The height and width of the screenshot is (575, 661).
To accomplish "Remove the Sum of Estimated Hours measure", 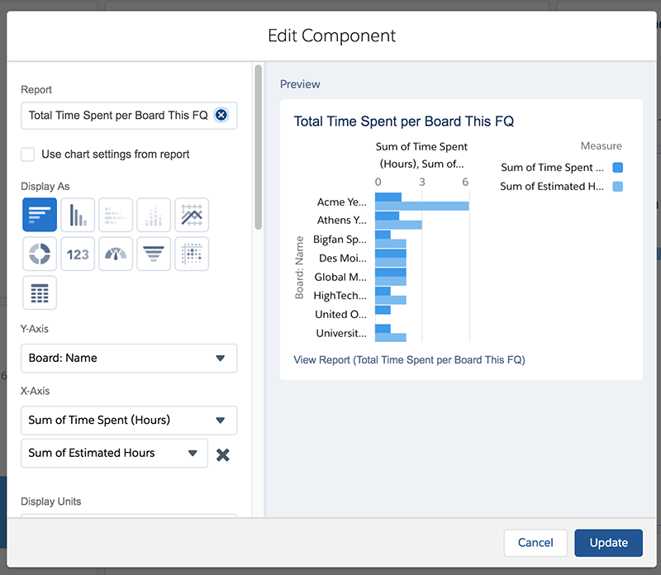I will pos(222,454).
